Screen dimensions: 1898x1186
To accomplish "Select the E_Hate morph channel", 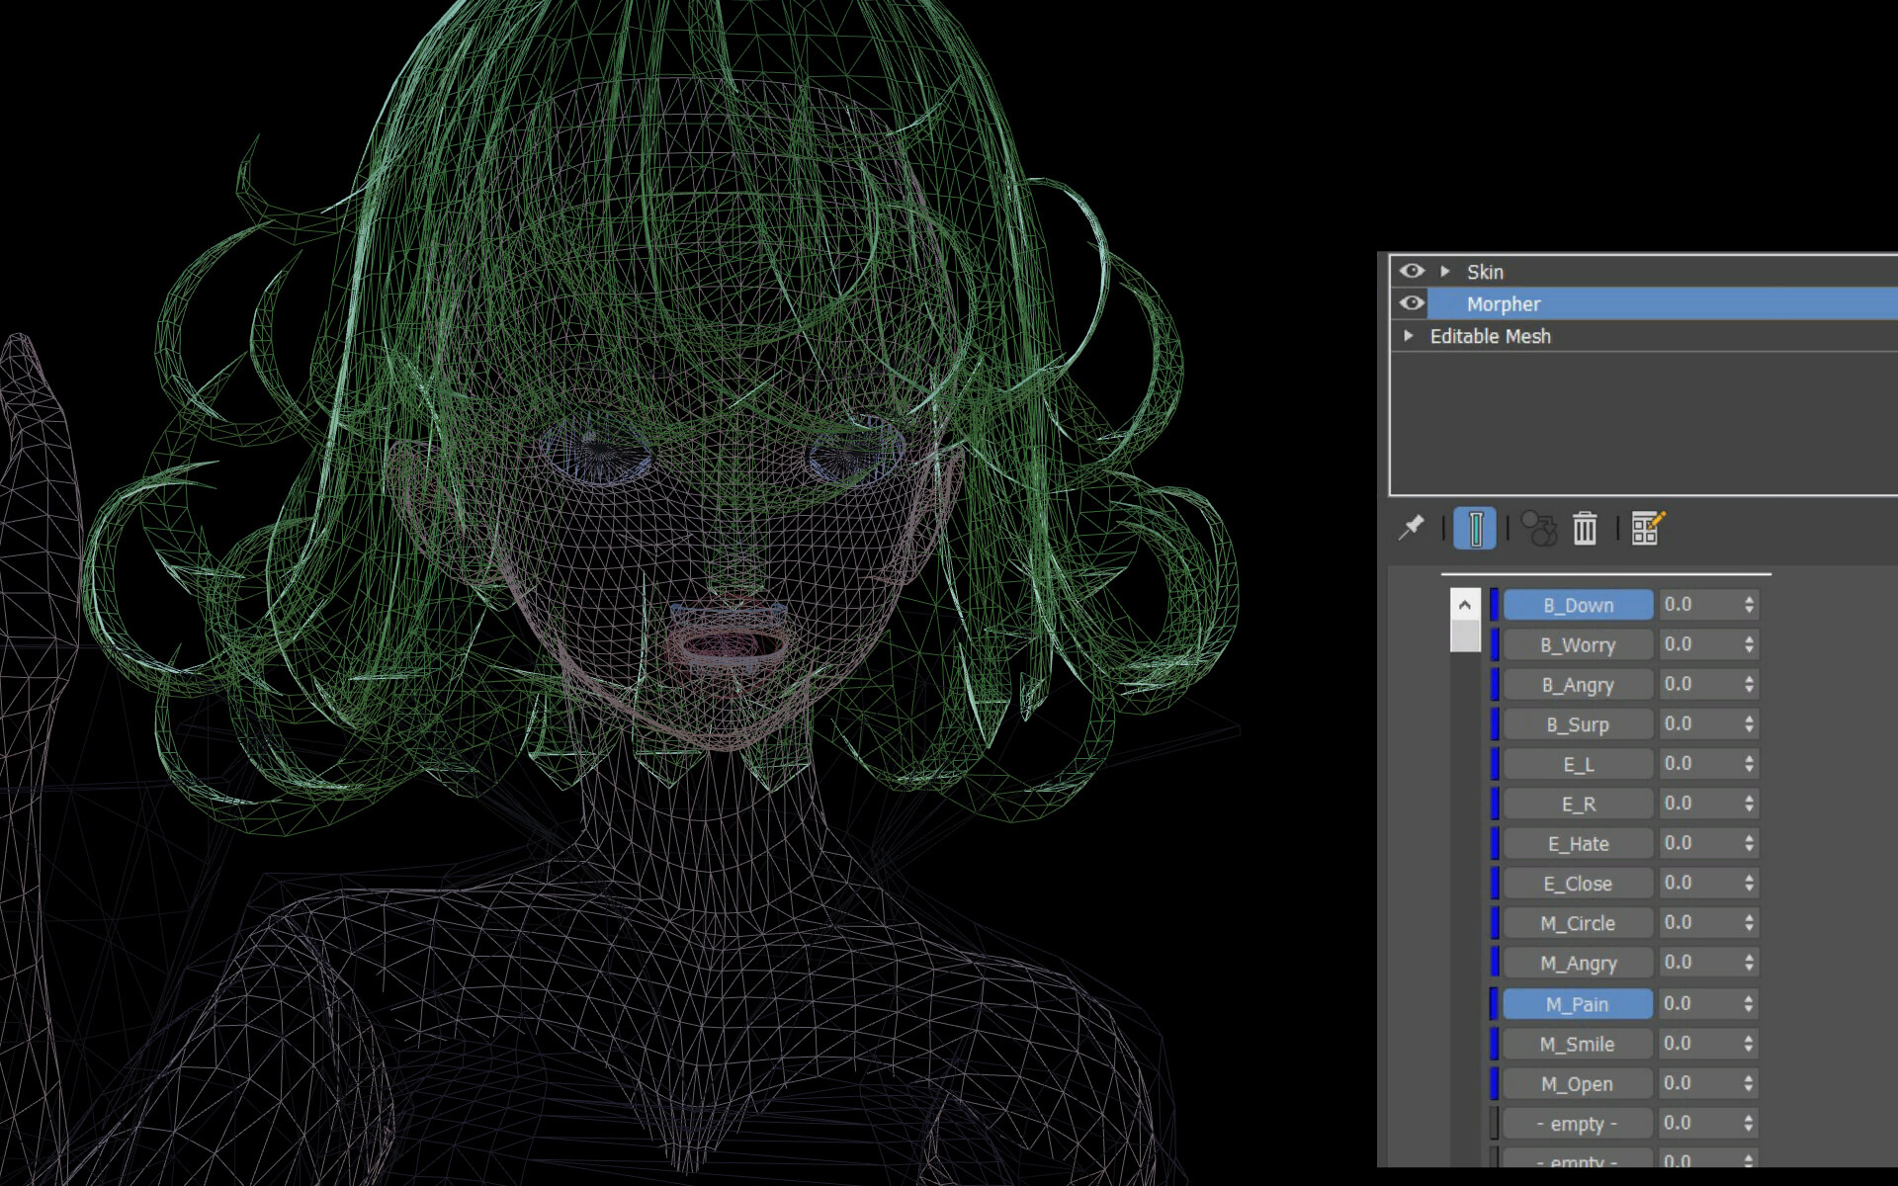I will [x=1578, y=843].
